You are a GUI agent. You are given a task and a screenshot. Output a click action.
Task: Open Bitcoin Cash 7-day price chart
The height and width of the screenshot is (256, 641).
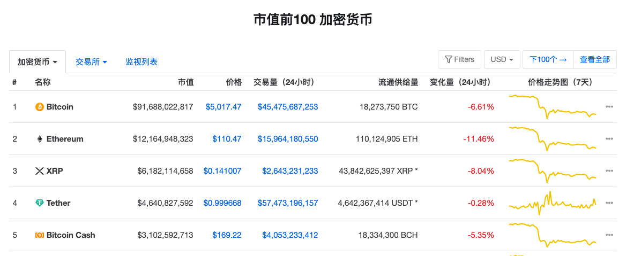point(553,235)
